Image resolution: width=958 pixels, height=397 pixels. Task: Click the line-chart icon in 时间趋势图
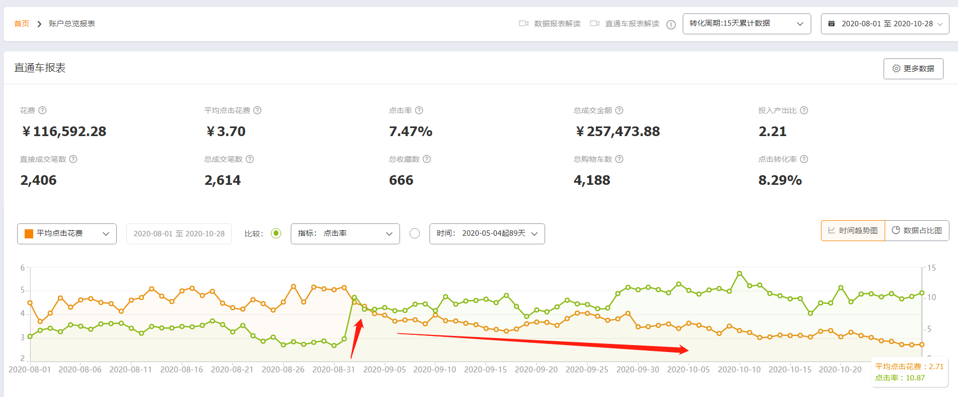(x=832, y=230)
